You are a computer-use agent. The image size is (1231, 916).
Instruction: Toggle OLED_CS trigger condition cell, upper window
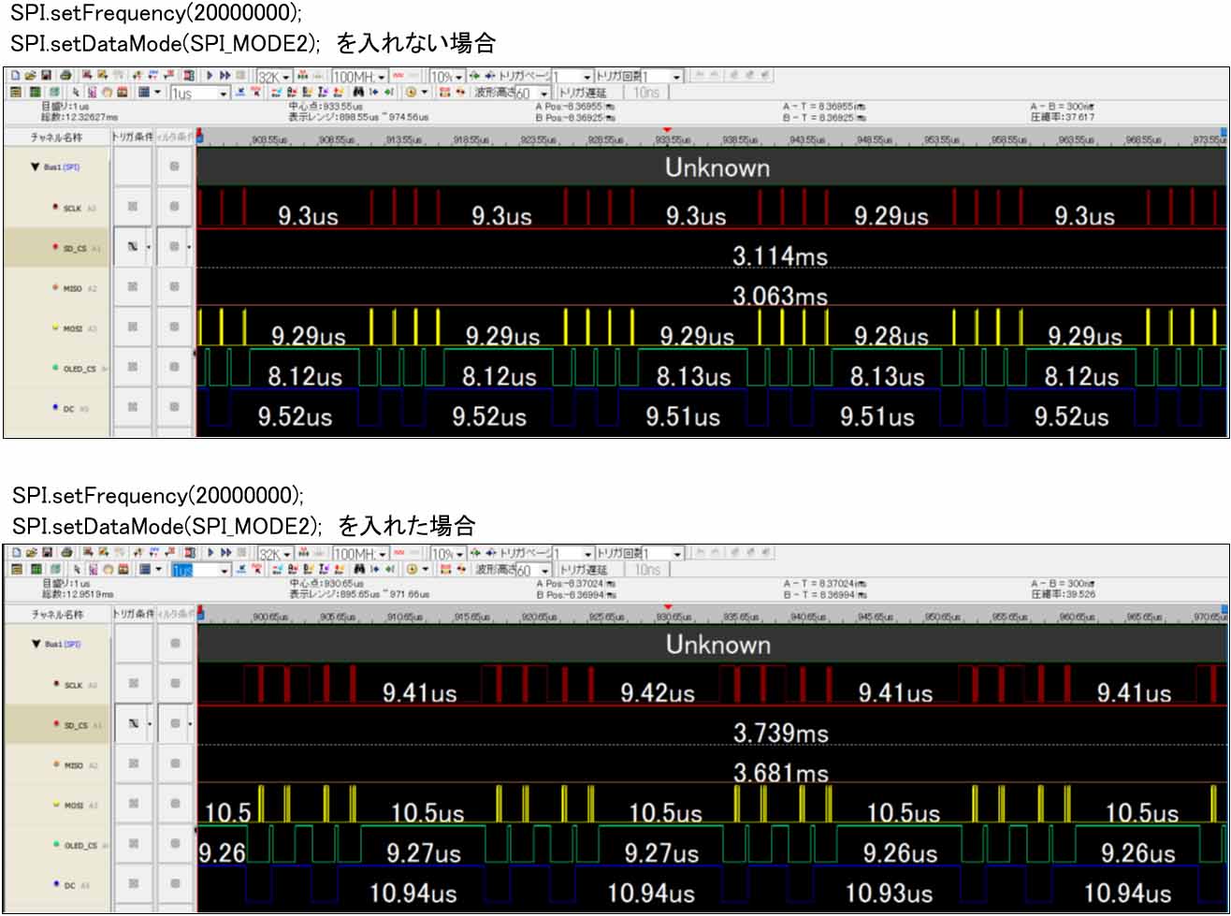[x=133, y=368]
